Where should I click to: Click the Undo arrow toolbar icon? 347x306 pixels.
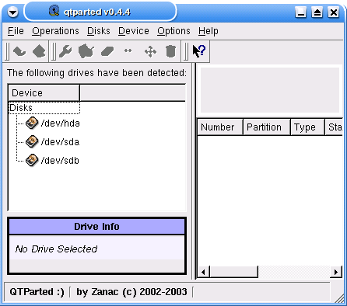(19, 51)
